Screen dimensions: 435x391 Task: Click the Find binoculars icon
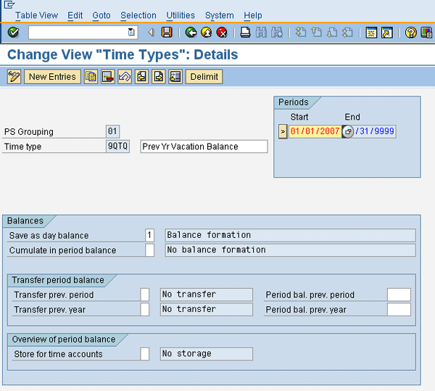tap(261, 33)
